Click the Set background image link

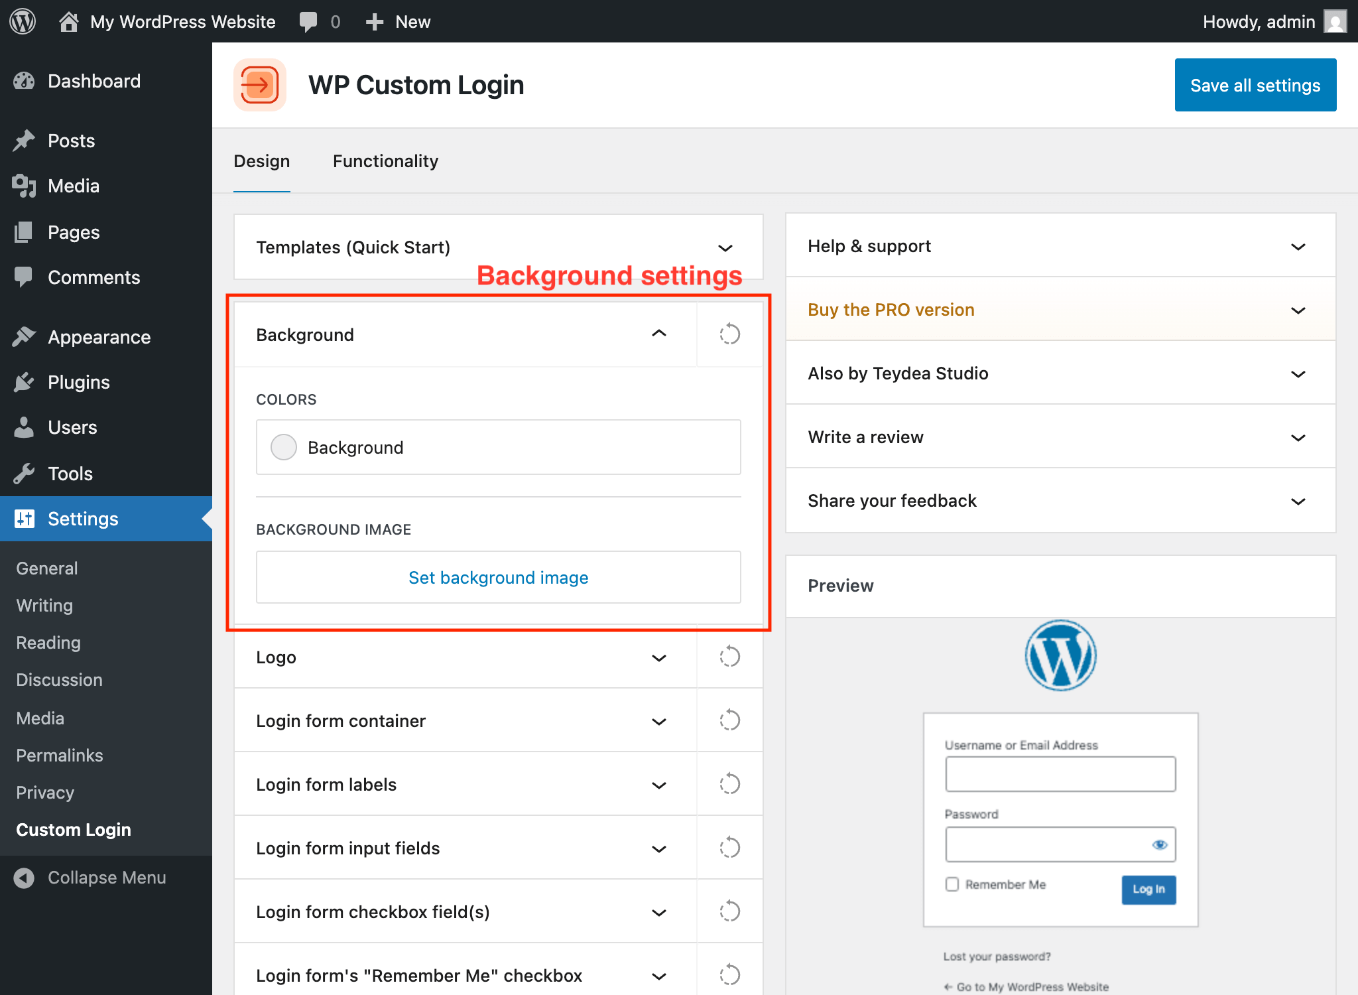[x=498, y=578]
